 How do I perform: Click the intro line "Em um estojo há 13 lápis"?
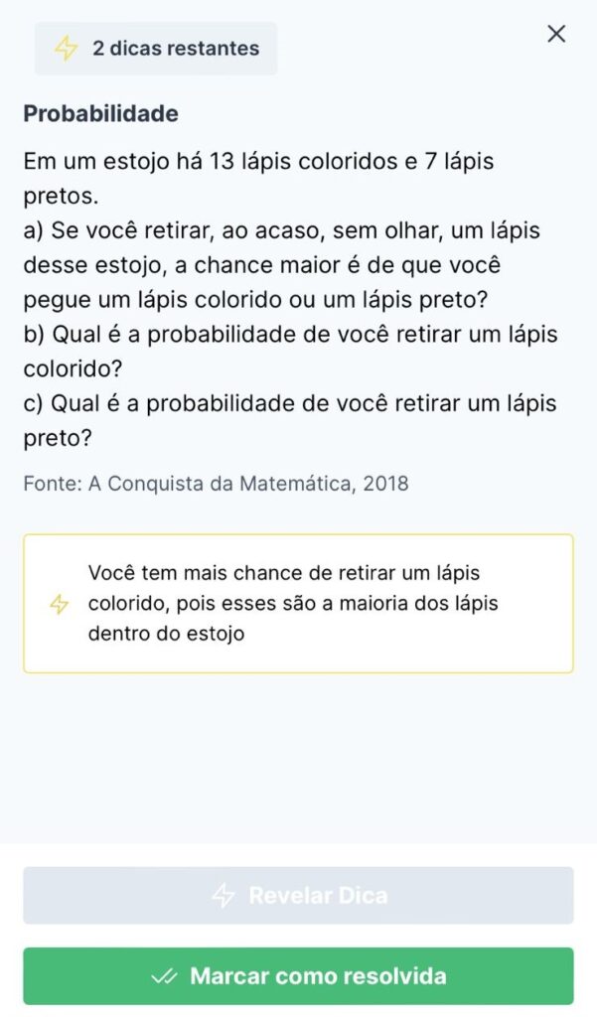[x=258, y=161]
